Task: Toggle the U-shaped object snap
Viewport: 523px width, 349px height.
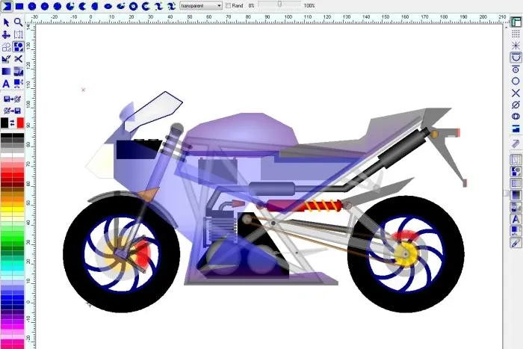Action: pos(516,58)
